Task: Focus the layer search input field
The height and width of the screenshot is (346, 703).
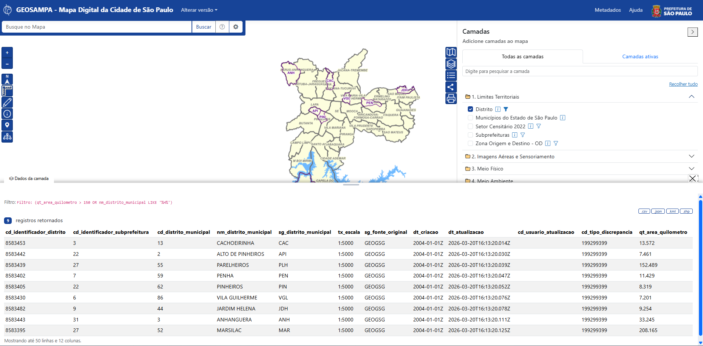Action: point(580,71)
